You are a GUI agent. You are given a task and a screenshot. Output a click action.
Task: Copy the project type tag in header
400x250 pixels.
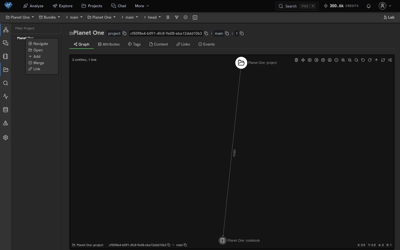pos(124,33)
